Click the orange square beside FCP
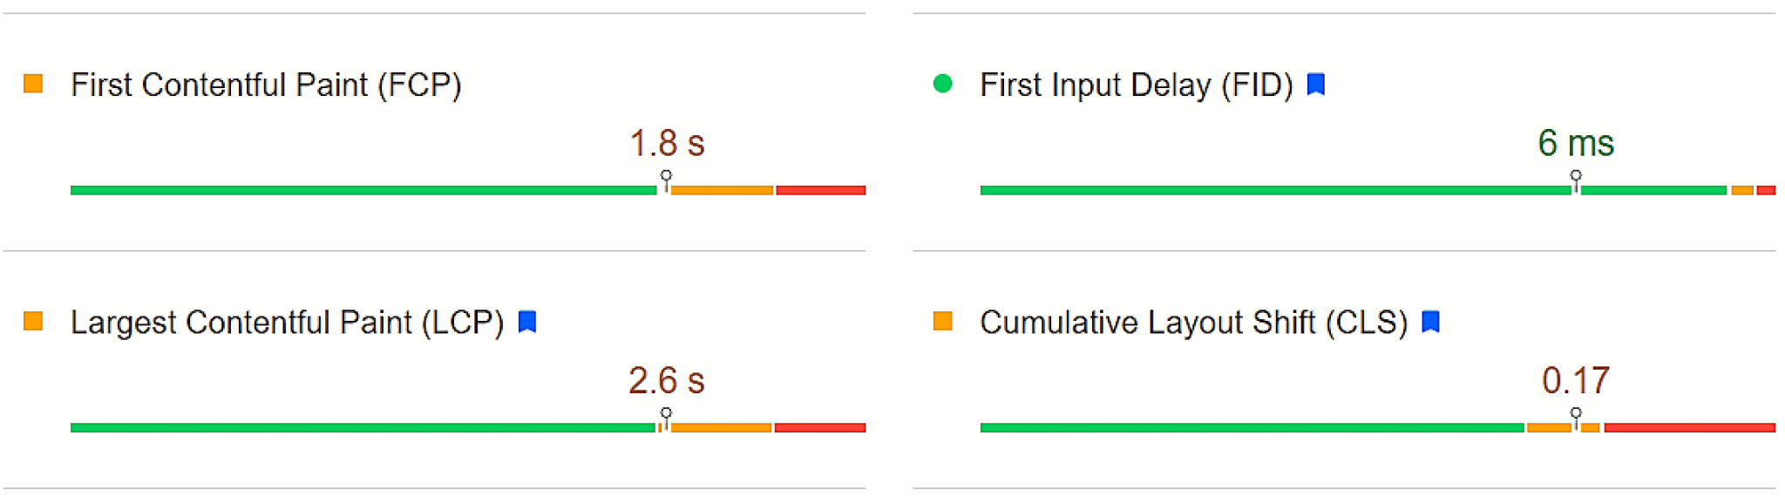1785x497 pixels. click(x=33, y=84)
